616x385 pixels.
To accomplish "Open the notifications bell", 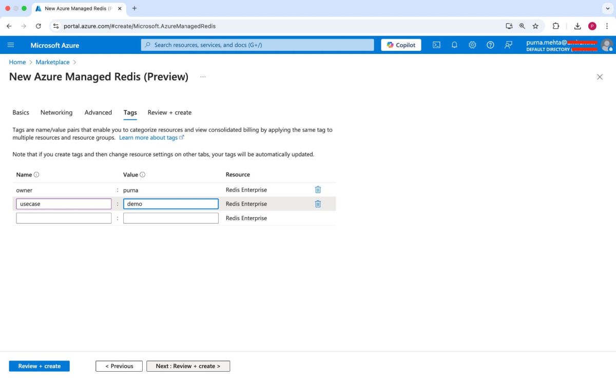I will 454,45.
